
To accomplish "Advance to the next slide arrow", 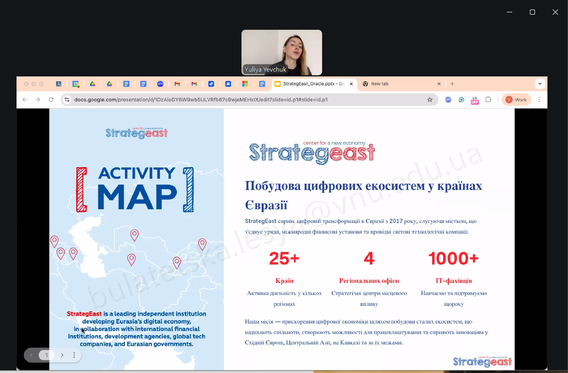I will [x=62, y=355].
